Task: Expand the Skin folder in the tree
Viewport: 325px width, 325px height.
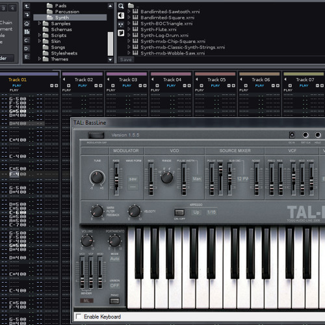Action: click(40, 41)
